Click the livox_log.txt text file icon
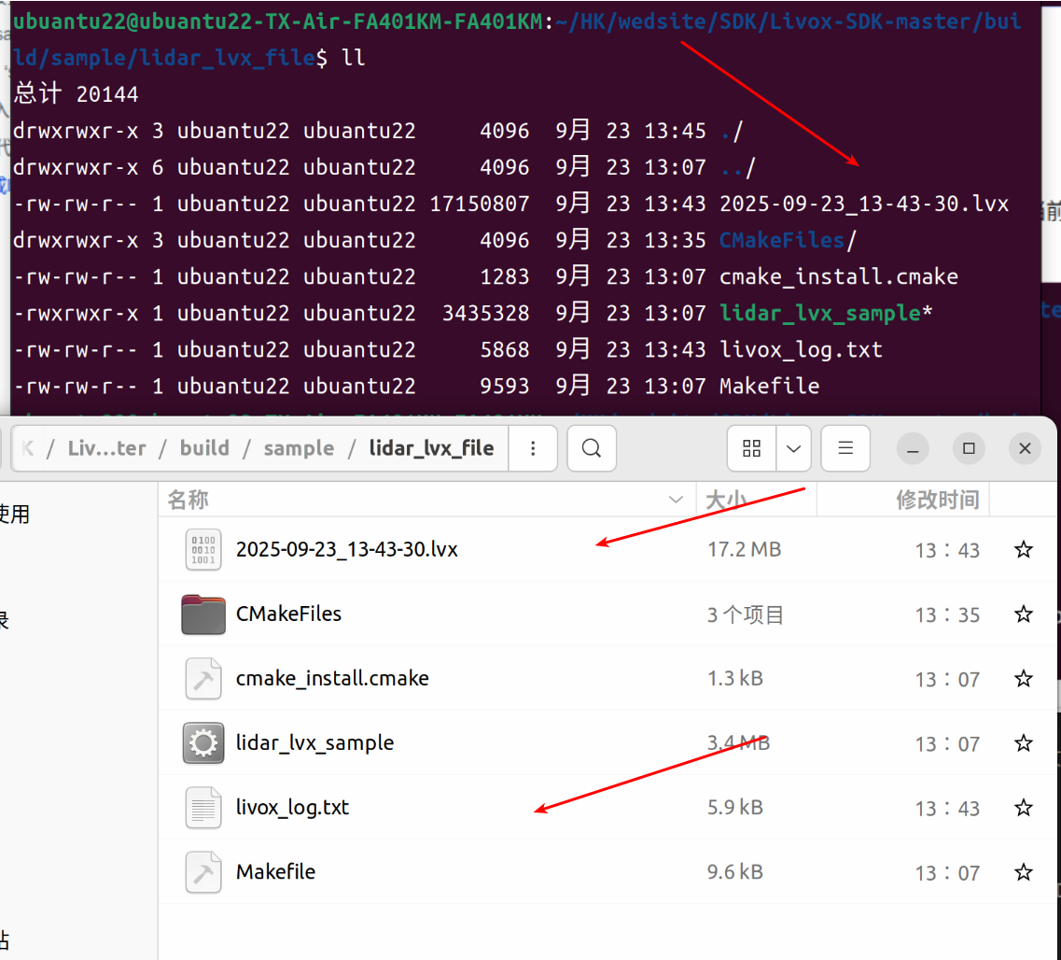 (203, 807)
